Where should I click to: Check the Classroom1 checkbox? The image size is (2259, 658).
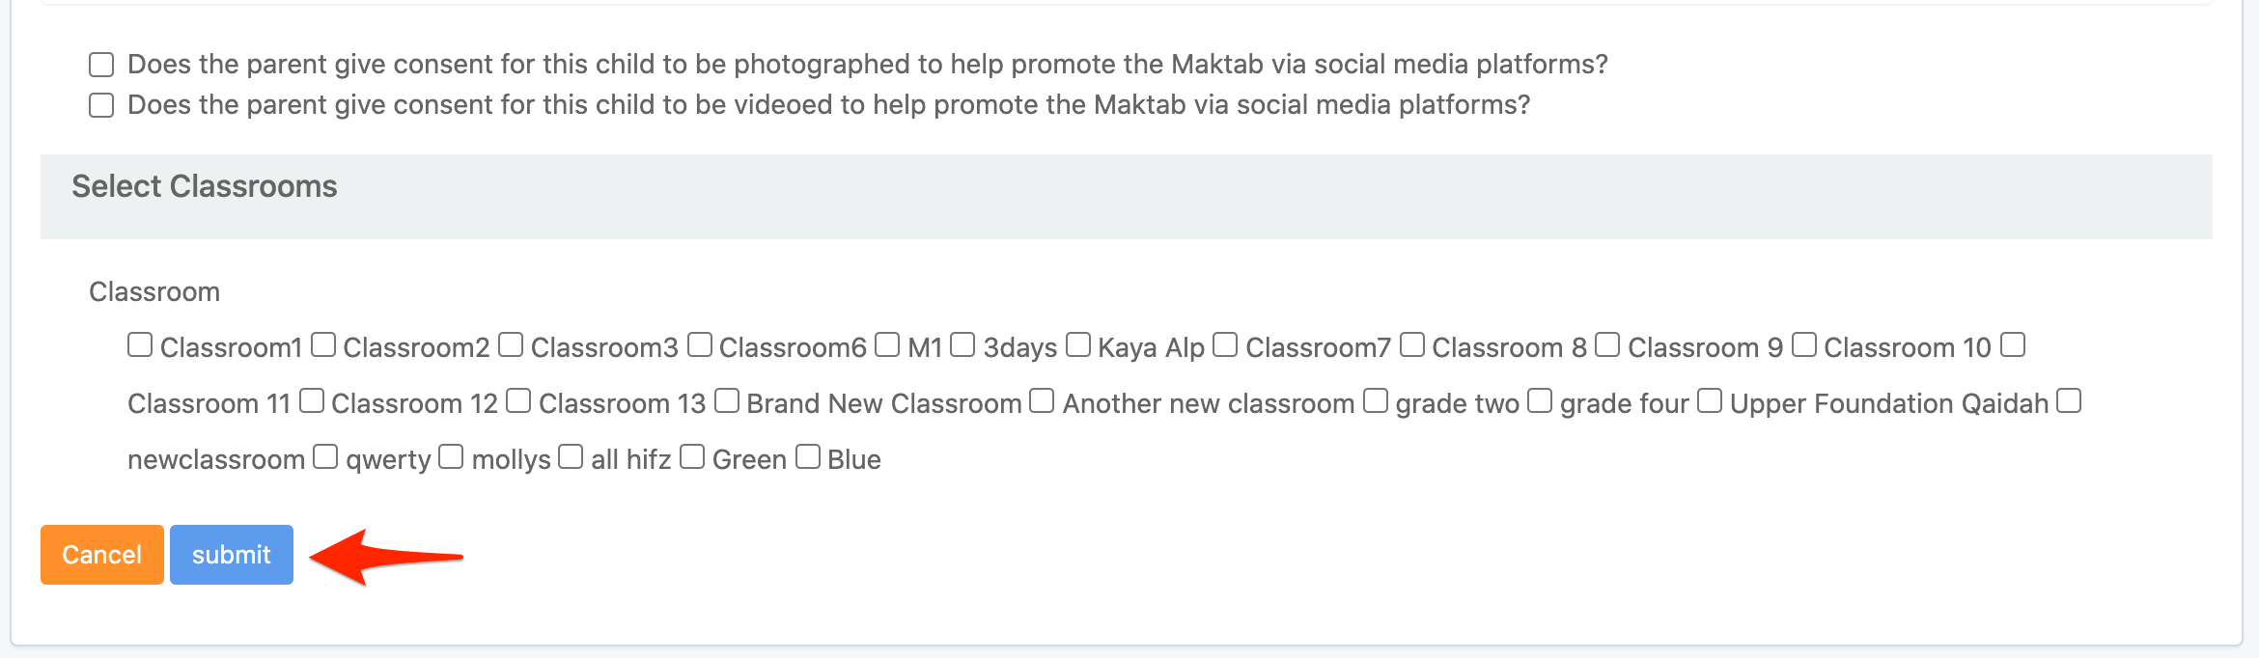pos(140,345)
